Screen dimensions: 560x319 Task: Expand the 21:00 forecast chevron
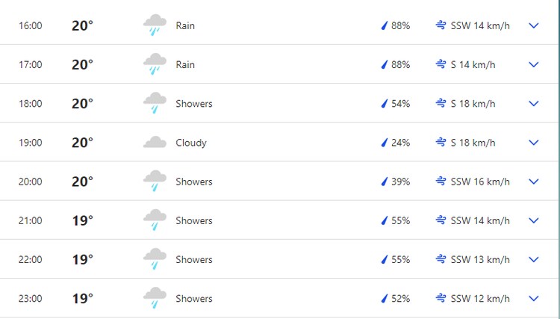(533, 220)
